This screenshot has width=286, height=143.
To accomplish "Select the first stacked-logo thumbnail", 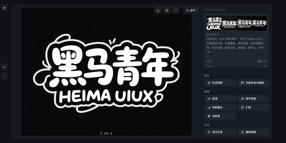I will point(214,23).
